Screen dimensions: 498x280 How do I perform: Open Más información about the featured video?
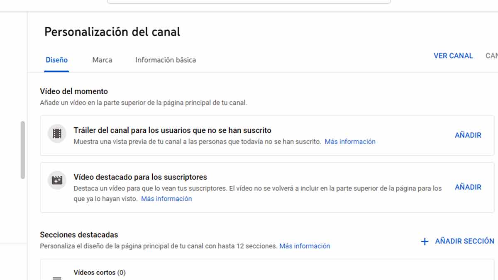tap(166, 199)
